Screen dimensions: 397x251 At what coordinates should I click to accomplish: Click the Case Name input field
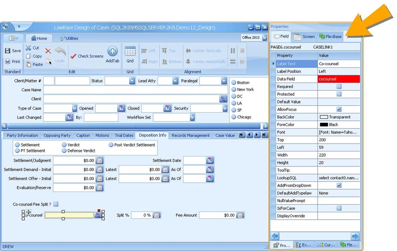[135, 90]
